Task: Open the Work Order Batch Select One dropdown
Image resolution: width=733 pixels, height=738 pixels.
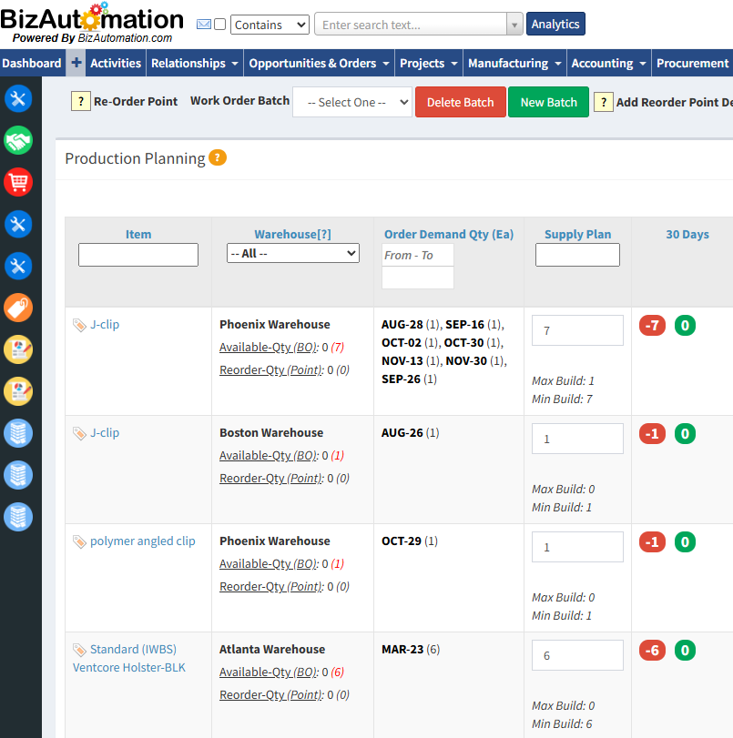Action: click(351, 102)
